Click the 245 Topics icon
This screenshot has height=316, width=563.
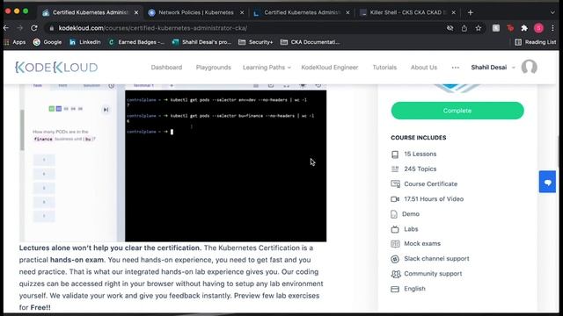pos(395,169)
